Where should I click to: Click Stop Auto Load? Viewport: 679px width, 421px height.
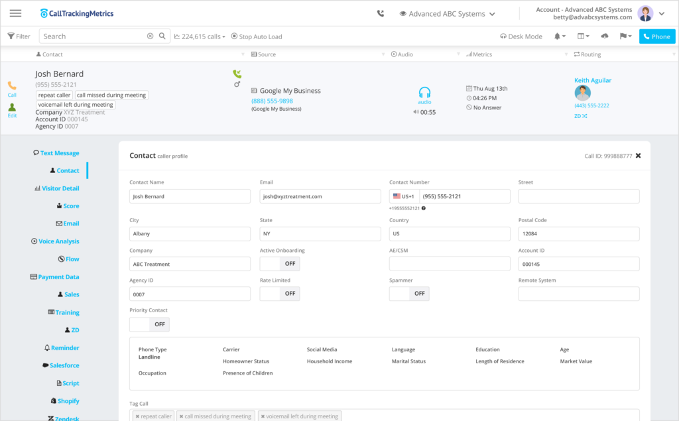pyautogui.click(x=257, y=36)
